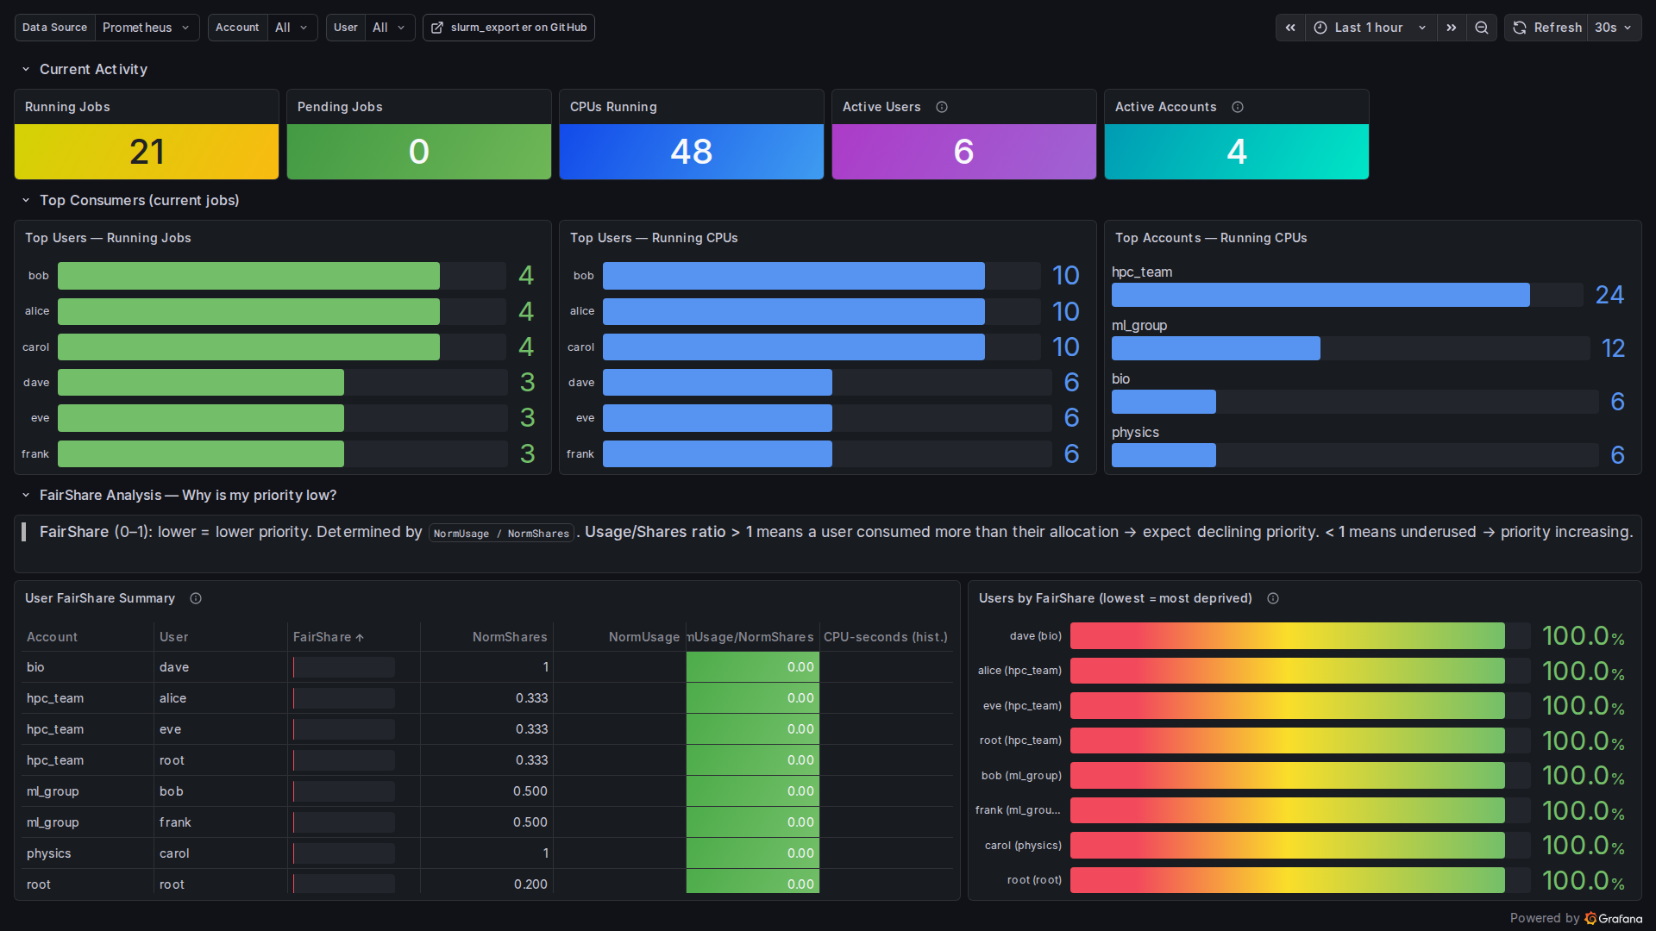Screen dimensions: 1656x931
Task: Click dave (bio) FairShare gauge bar
Action: click(1288, 636)
